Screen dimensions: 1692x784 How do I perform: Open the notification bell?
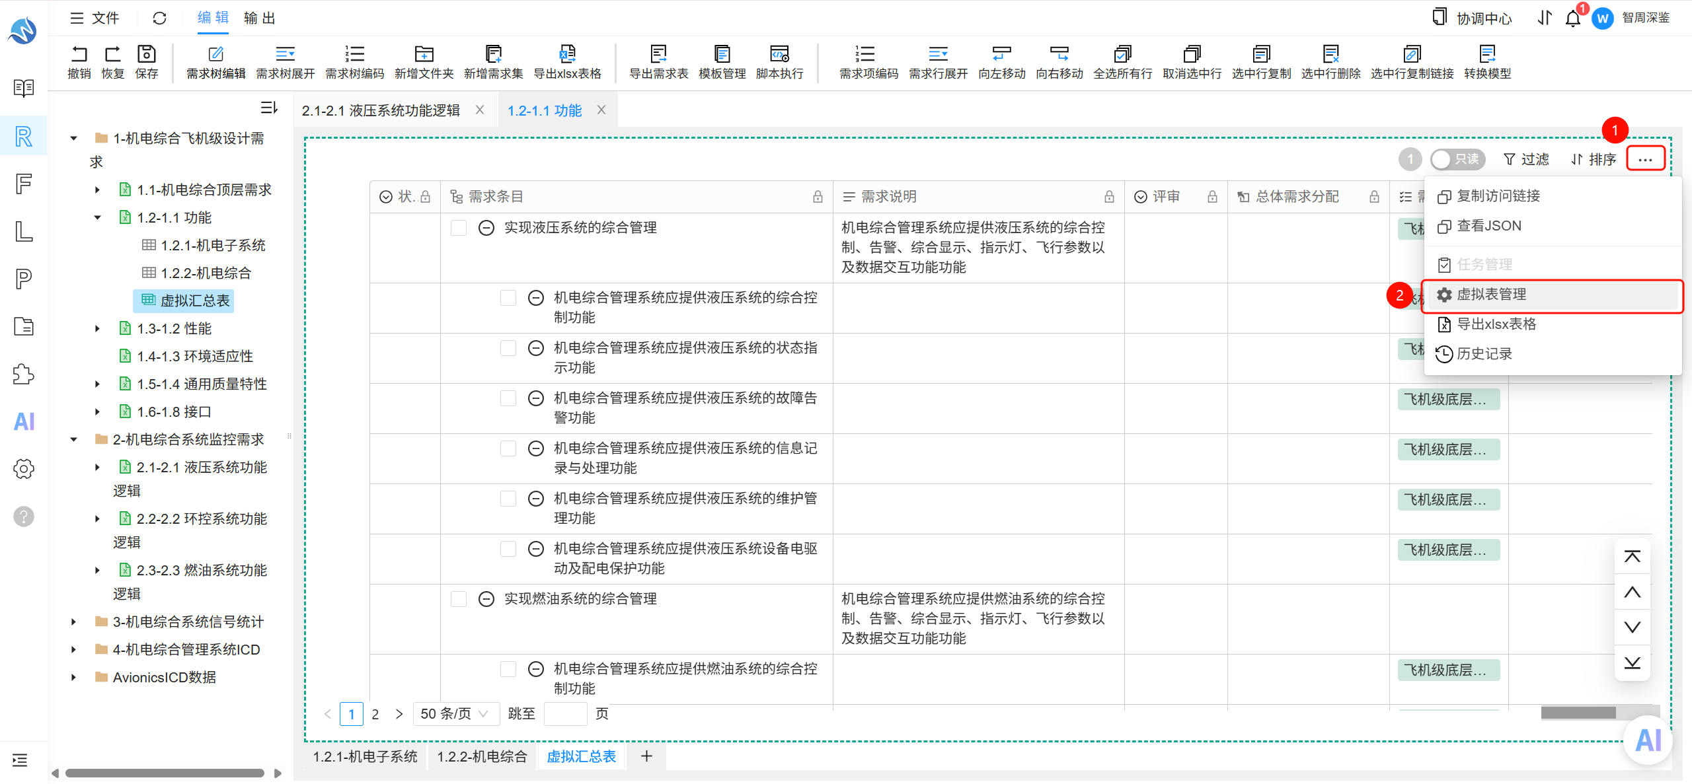click(1573, 18)
